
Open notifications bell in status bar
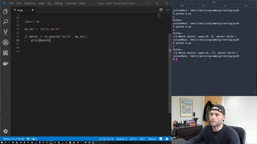[167, 139]
